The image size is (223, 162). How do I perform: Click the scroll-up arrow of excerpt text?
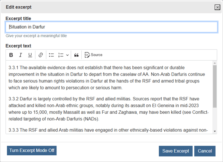click(x=215, y=63)
